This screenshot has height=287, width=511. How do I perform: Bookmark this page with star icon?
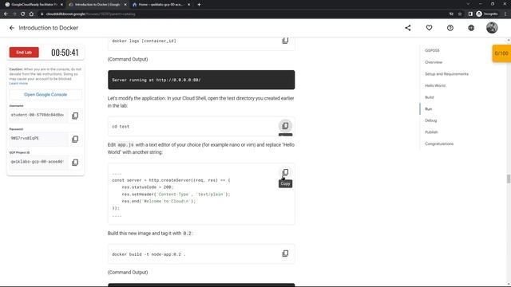[x=460, y=14]
